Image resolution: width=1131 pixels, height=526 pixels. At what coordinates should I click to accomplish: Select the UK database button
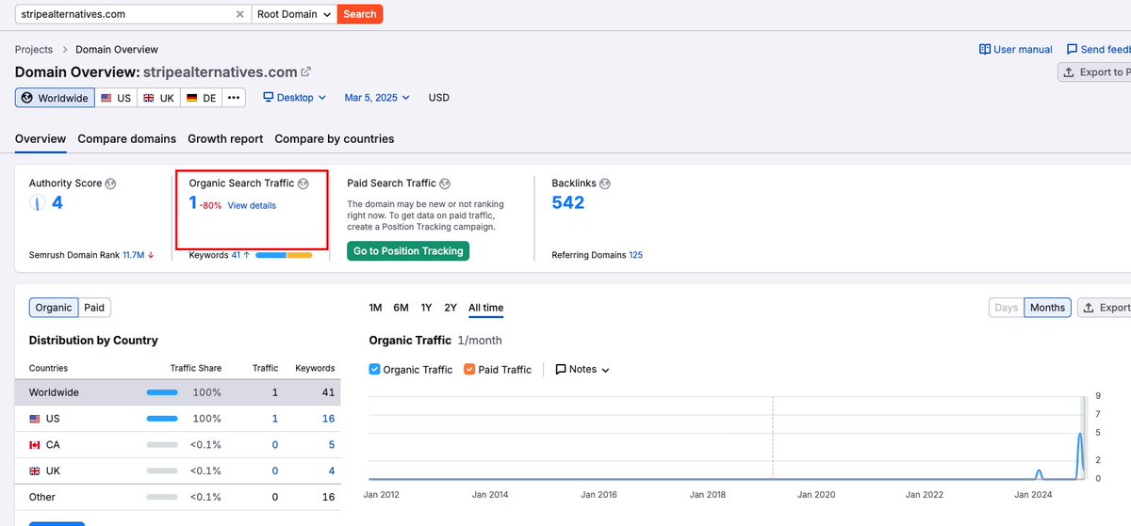(x=158, y=98)
